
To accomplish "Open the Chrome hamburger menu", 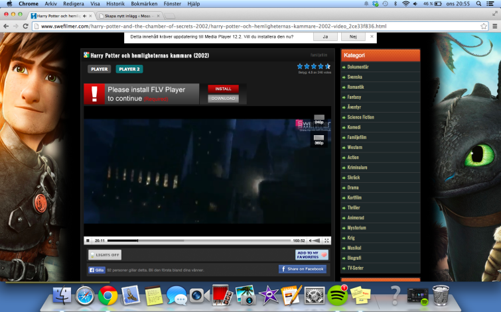I will [x=494, y=26].
